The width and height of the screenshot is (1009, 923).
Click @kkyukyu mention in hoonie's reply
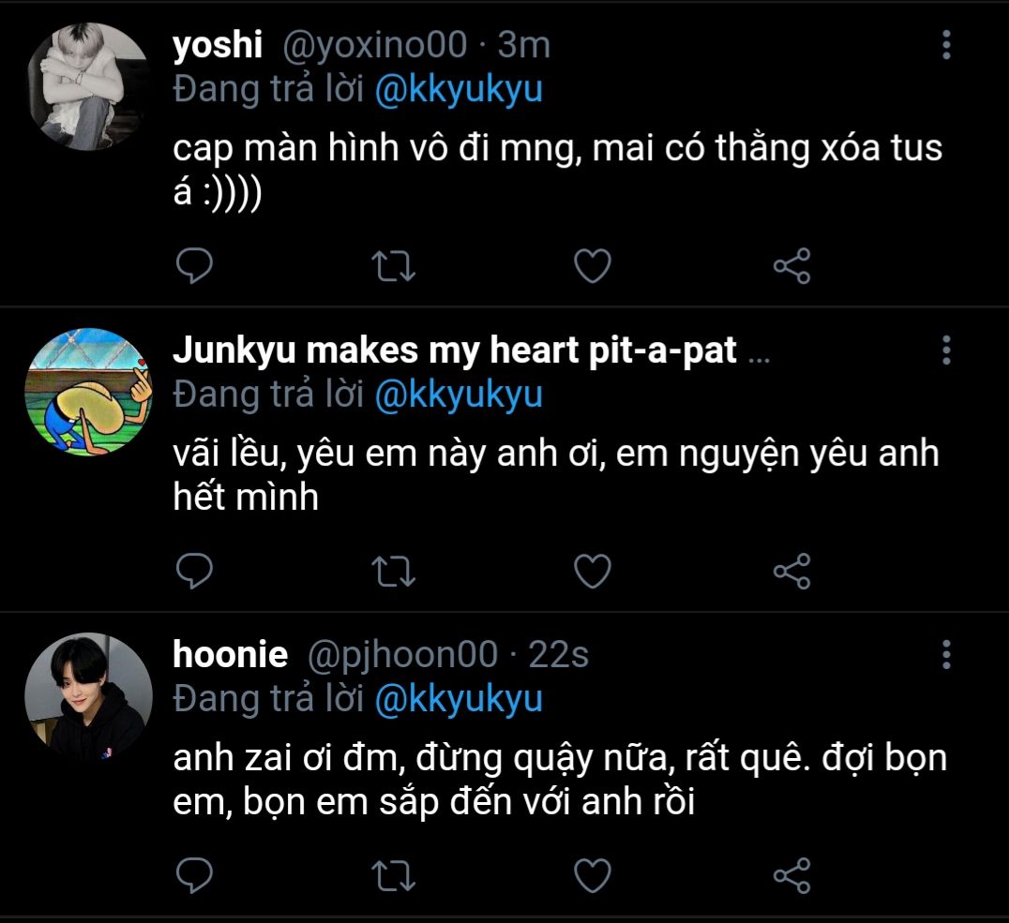458,699
